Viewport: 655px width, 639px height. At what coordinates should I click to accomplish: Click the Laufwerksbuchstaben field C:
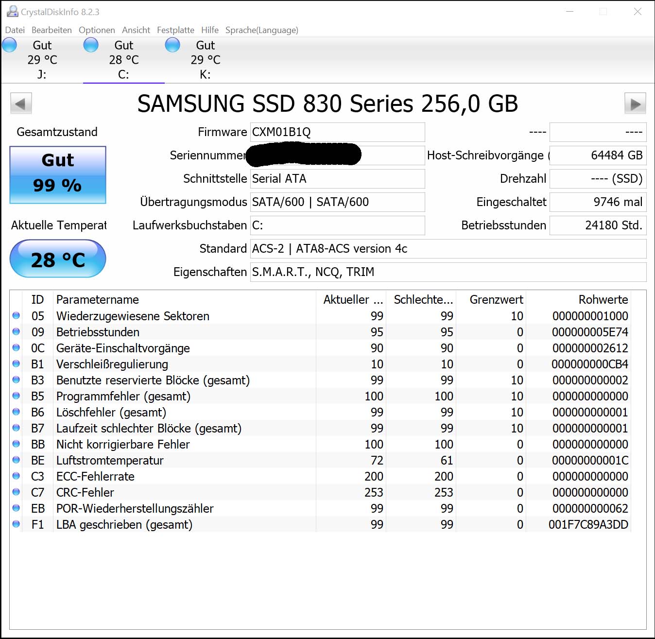tap(338, 225)
